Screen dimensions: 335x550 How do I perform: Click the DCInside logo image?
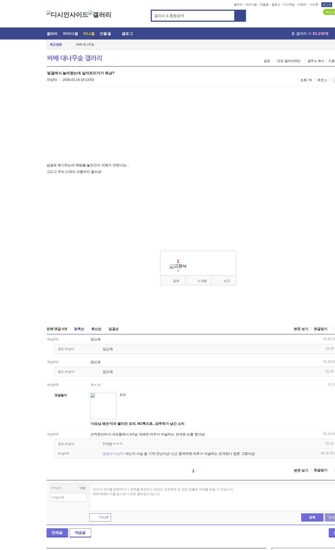click(x=67, y=15)
